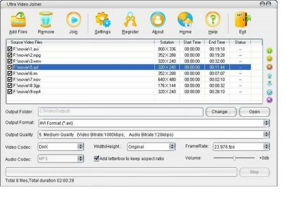The height and width of the screenshot is (215, 286).
Task: Open the About icon
Action: coord(158,20)
